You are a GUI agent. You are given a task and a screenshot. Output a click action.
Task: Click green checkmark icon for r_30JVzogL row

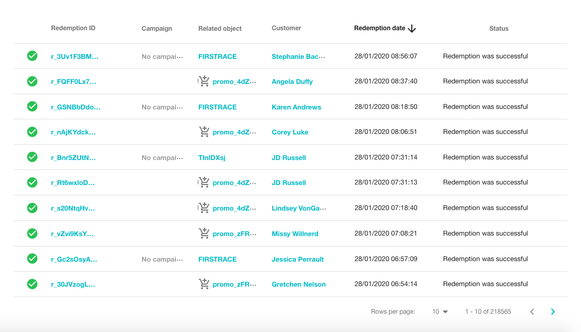(32, 284)
